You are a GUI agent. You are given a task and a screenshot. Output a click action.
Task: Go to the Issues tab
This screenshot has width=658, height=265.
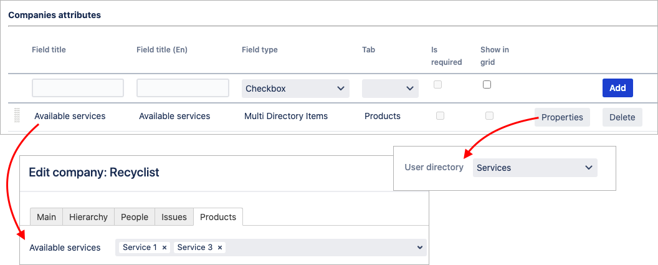click(174, 217)
